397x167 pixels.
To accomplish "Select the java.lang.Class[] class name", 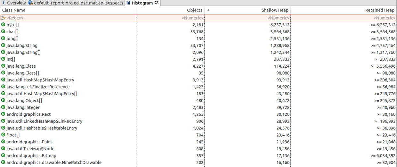I will 23,73.
